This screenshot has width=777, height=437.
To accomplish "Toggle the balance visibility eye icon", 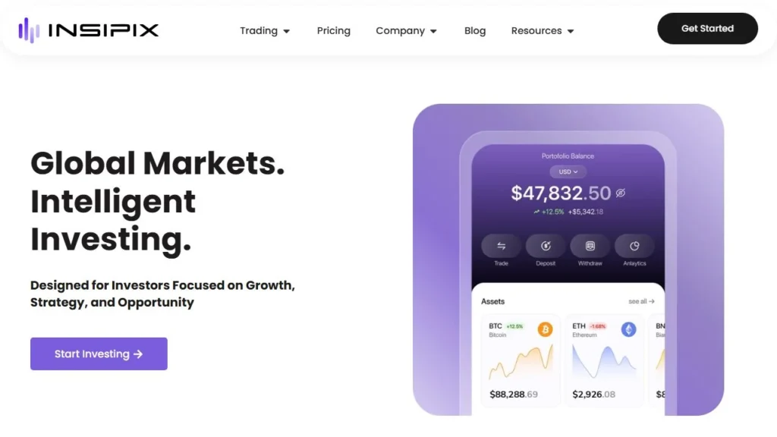I will coord(621,193).
